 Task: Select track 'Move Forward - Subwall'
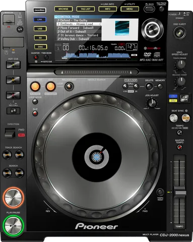tap(79, 28)
